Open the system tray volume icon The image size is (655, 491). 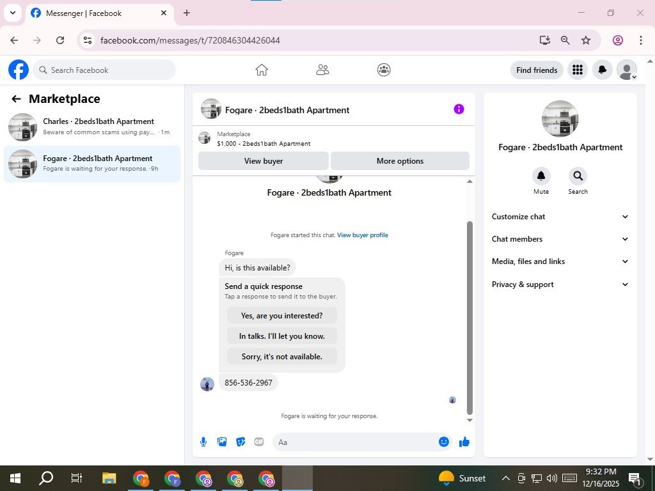552,478
